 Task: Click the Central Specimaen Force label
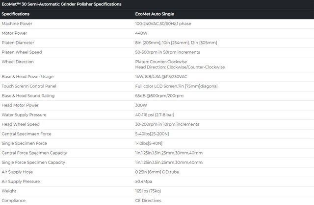[x=26, y=134]
